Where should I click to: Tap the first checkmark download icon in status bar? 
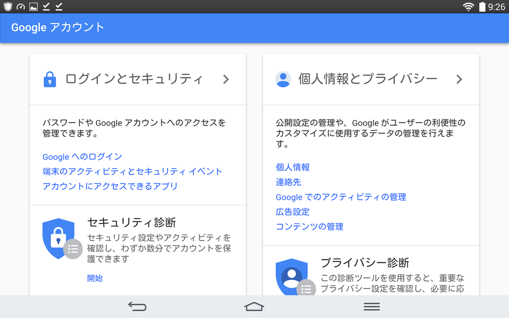tap(46, 6)
